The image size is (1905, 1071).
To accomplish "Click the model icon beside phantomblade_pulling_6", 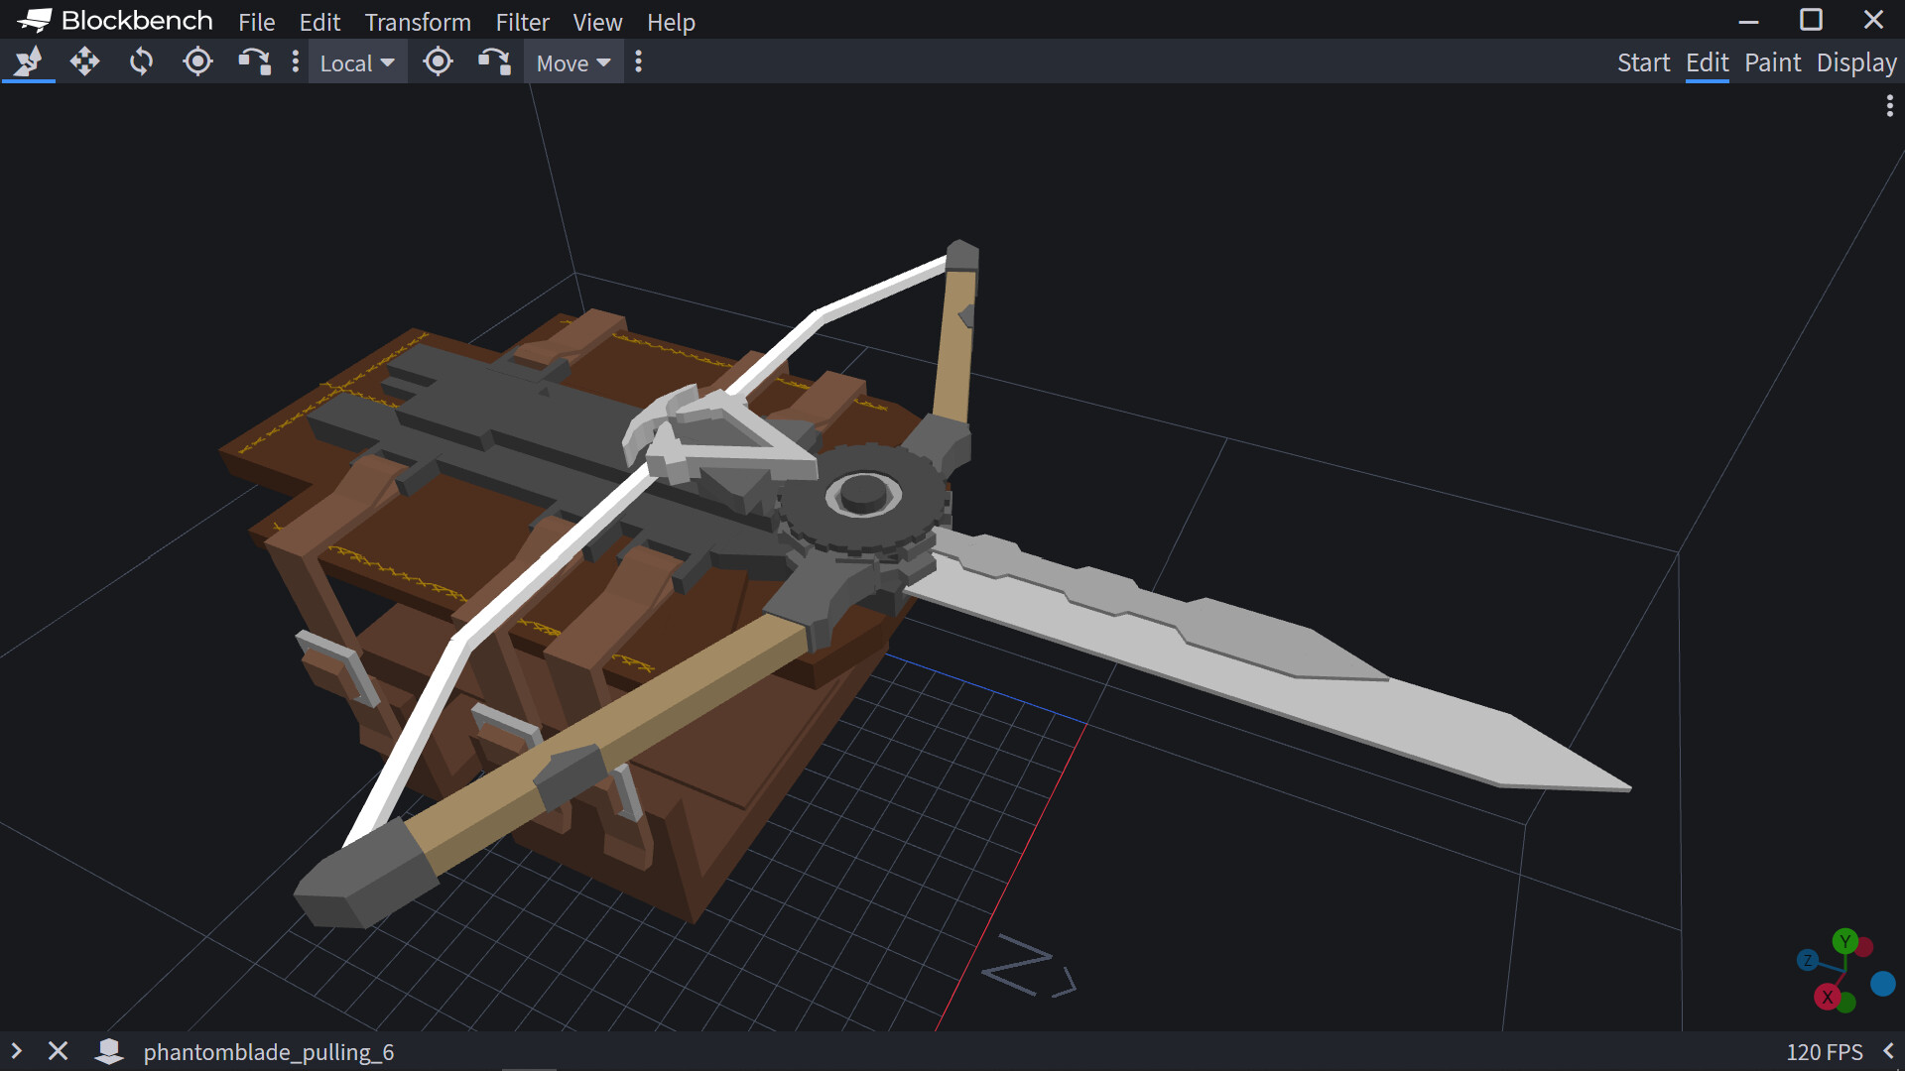I will [109, 1051].
